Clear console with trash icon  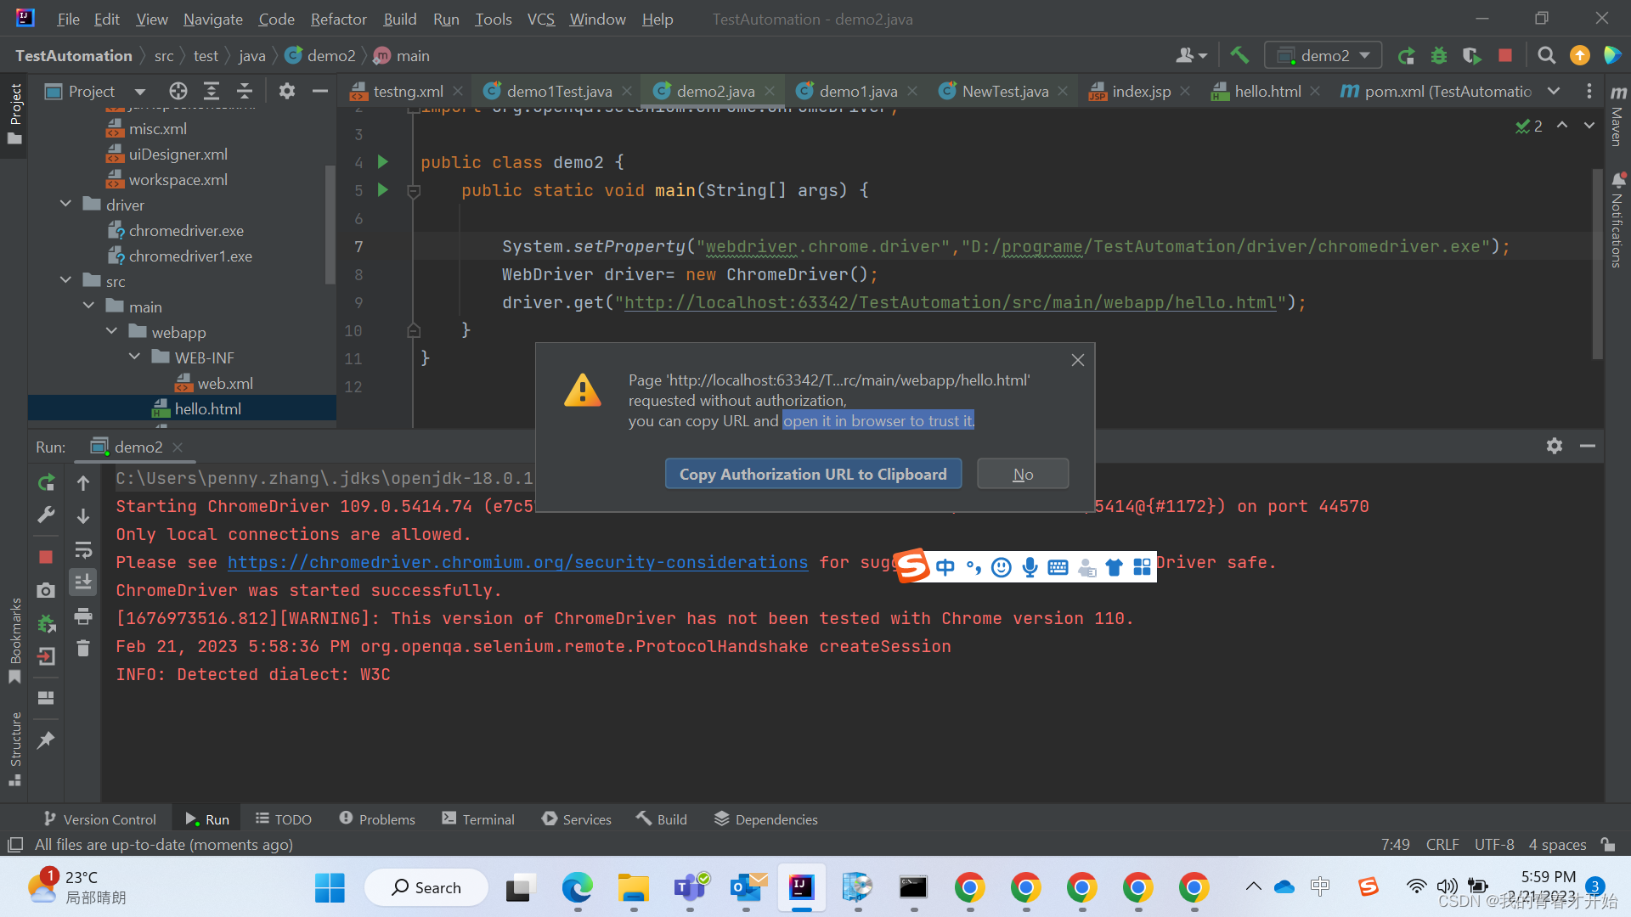[83, 648]
